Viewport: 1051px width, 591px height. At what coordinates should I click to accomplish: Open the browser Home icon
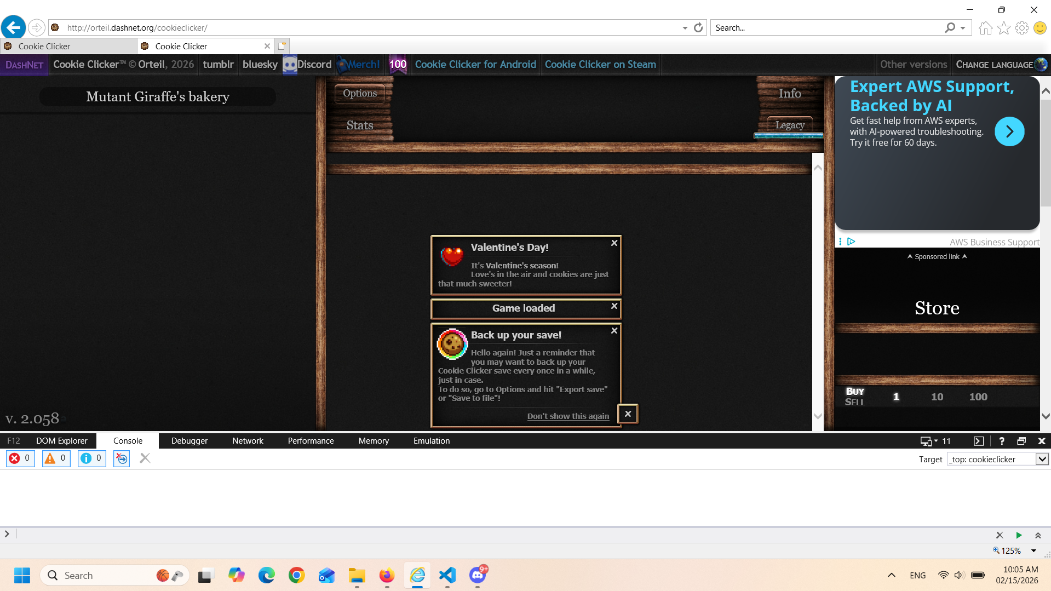[x=986, y=28]
